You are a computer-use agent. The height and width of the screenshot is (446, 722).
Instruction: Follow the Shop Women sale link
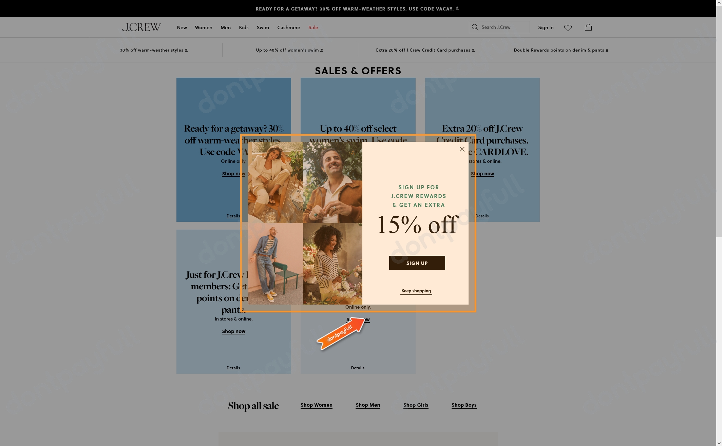tap(317, 405)
